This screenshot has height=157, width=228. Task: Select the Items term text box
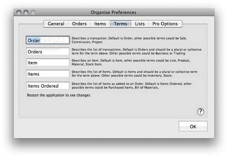coord(48,74)
